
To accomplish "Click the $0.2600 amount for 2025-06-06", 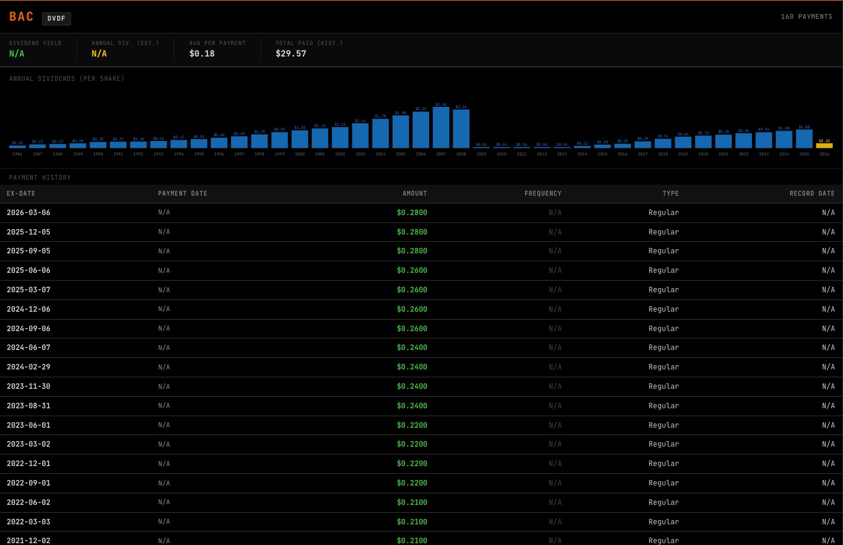I will pos(412,270).
